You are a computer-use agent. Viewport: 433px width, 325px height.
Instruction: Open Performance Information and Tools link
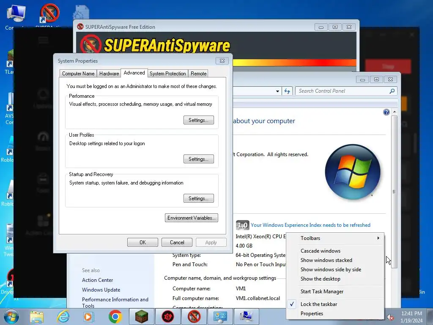(x=115, y=303)
